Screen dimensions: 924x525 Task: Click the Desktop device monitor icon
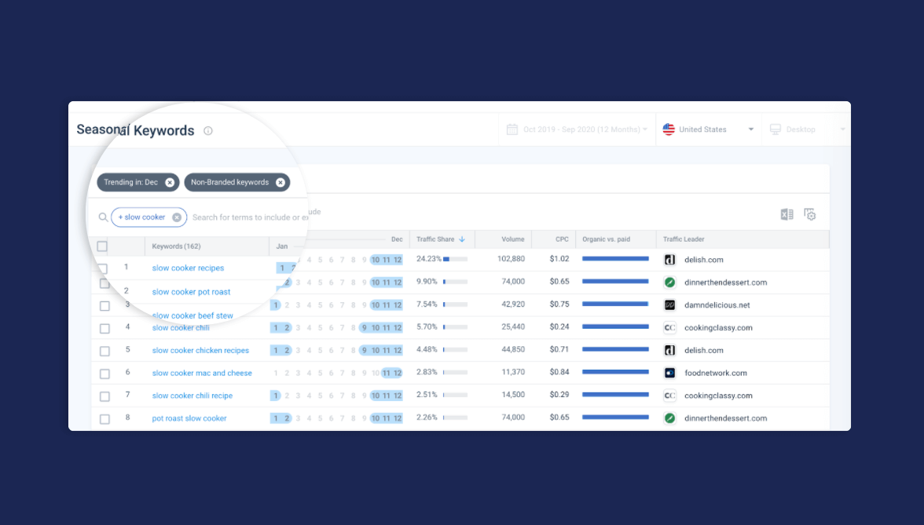click(x=775, y=129)
